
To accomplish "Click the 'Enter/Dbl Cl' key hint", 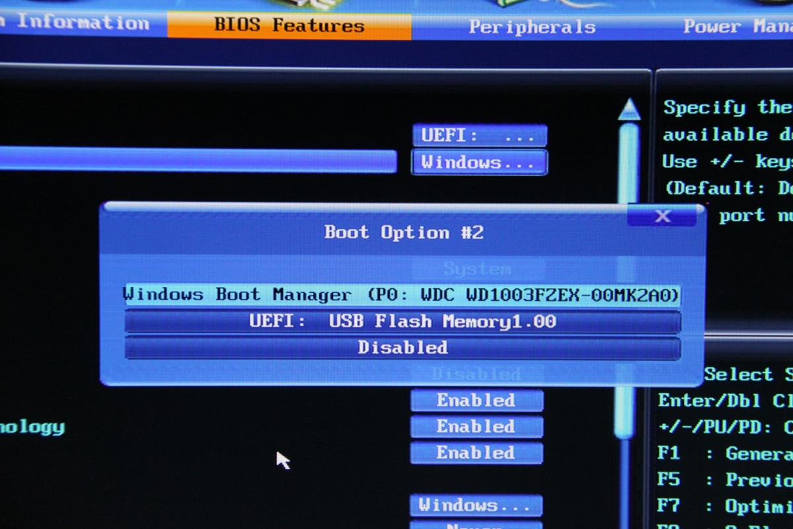I will pyautogui.click(x=726, y=401).
